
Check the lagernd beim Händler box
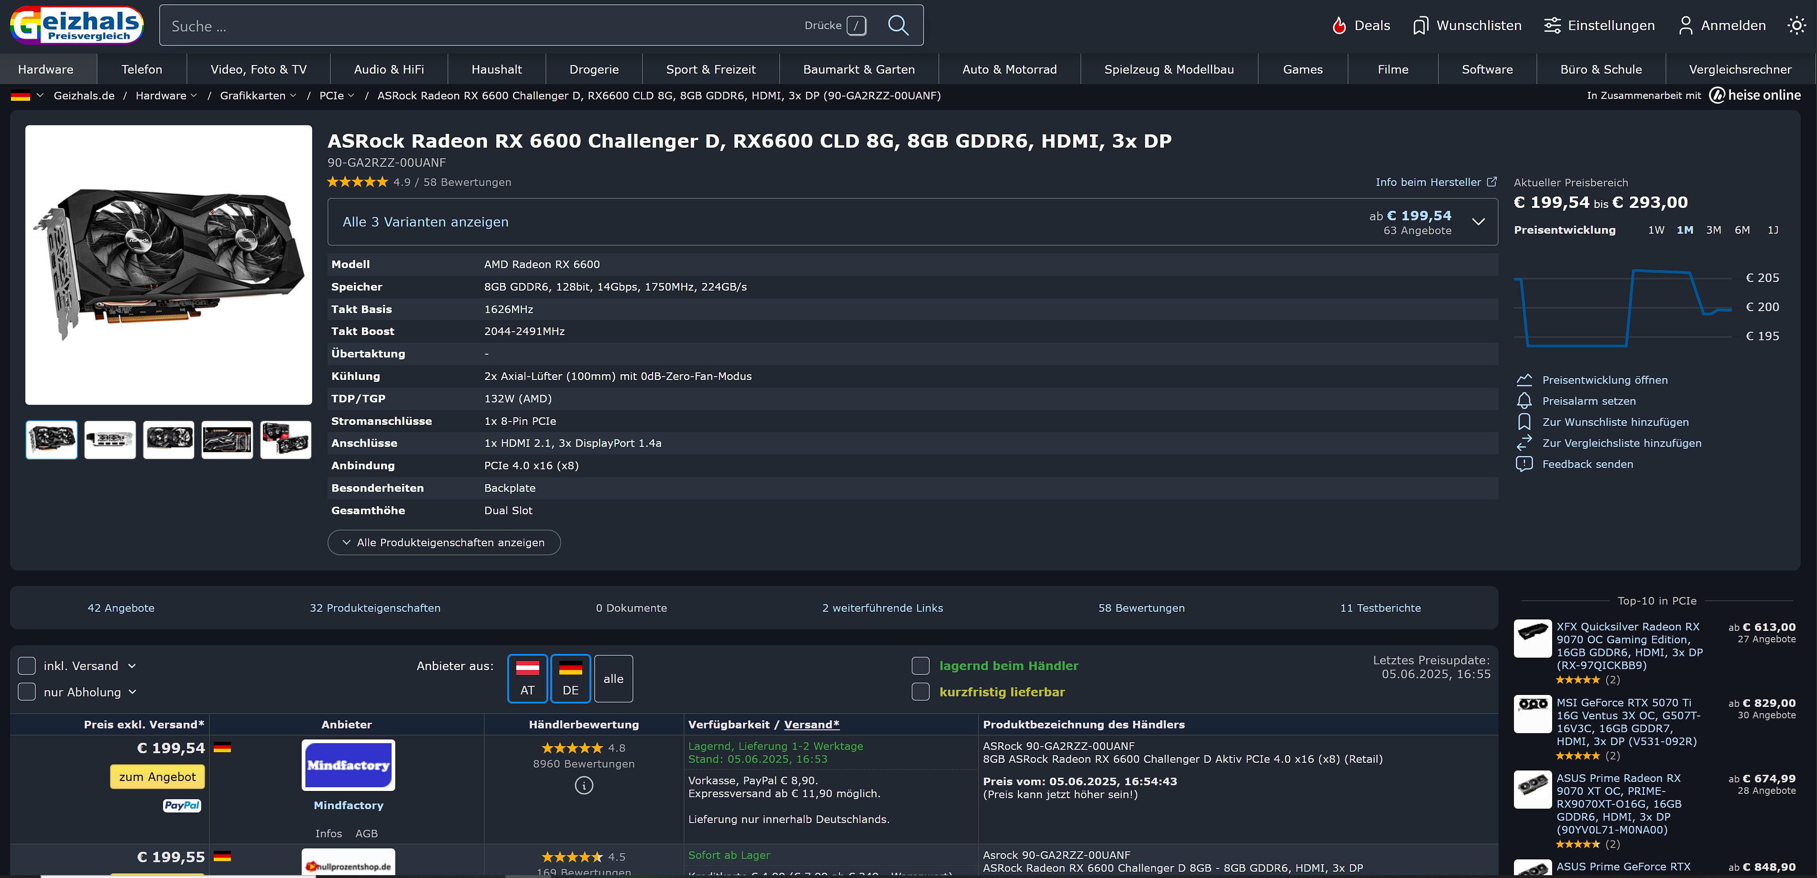coord(921,666)
